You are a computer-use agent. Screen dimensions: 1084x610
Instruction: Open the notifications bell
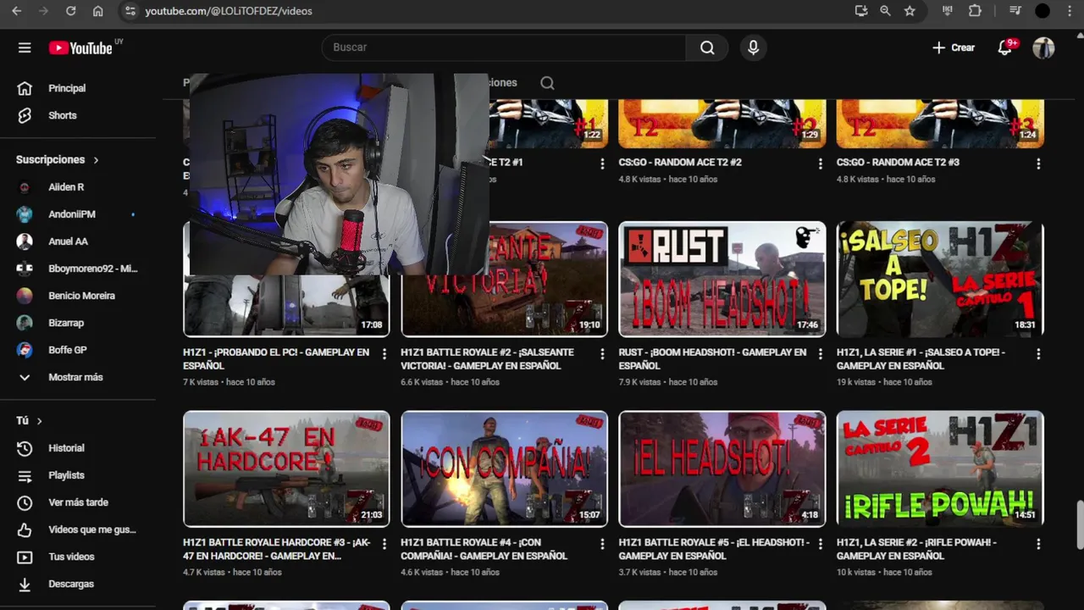[1005, 47]
